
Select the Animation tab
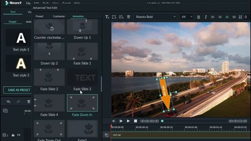click(x=78, y=16)
